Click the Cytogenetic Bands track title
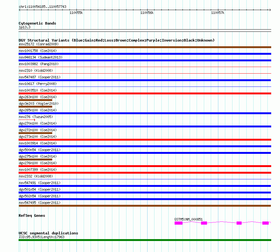The width and height of the screenshot is (280, 252). (x=37, y=23)
